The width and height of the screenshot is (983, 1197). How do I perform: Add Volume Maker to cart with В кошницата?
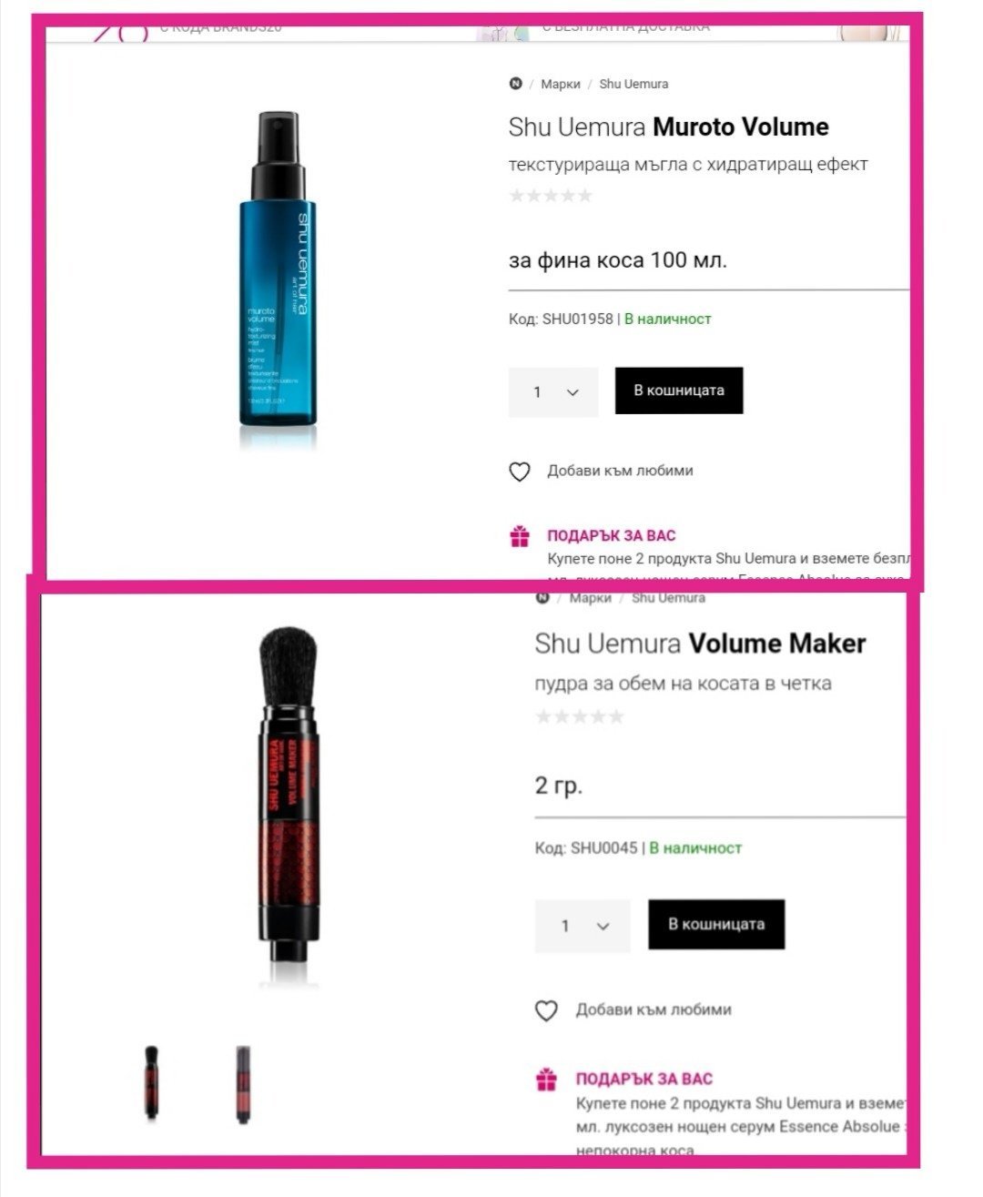[x=716, y=924]
